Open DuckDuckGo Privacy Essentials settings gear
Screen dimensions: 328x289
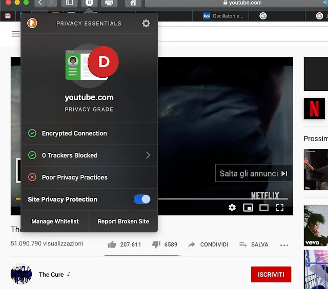(x=146, y=23)
